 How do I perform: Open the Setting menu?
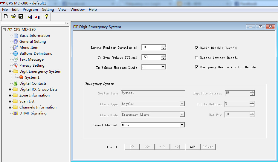pyautogui.click(x=48, y=10)
